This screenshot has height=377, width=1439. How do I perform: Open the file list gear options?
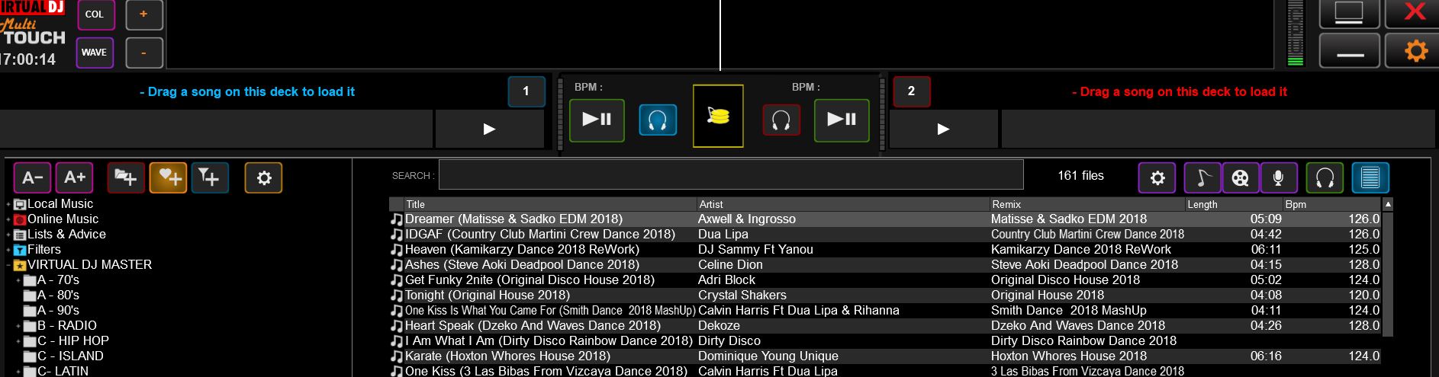(1157, 177)
